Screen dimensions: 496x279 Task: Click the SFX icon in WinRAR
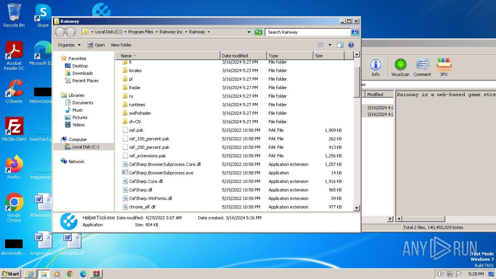(x=444, y=67)
